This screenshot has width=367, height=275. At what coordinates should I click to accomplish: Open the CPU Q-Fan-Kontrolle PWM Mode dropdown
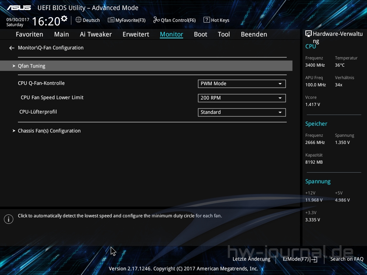pos(242,84)
